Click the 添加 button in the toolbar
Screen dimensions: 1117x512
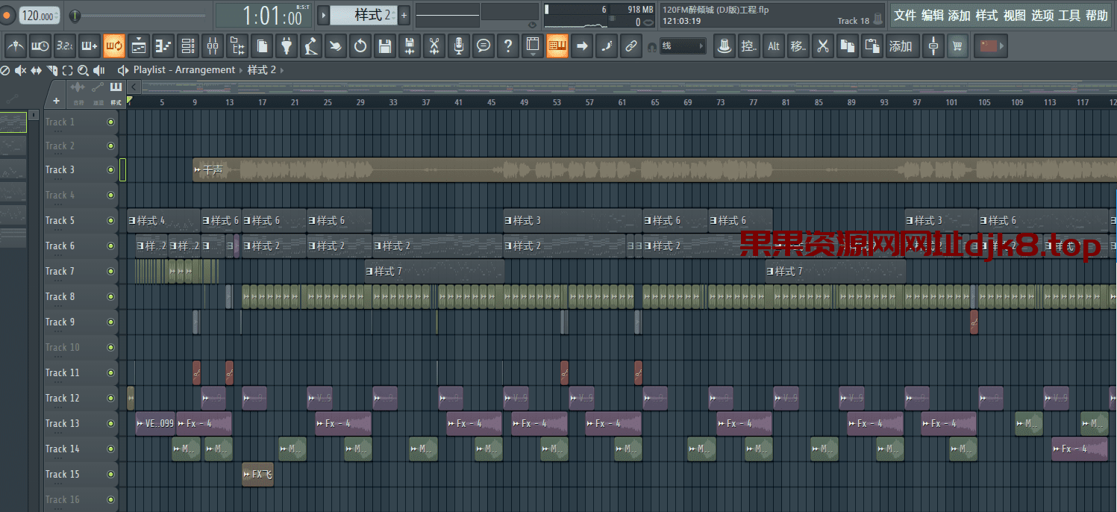tap(901, 46)
